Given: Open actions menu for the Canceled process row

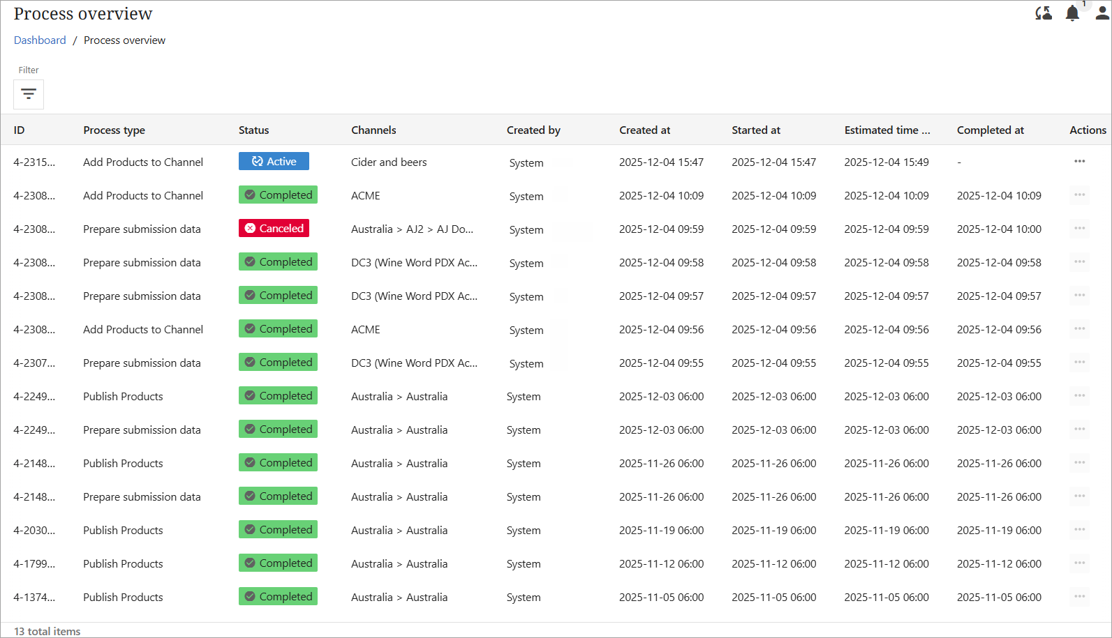Looking at the screenshot, I should [x=1079, y=229].
